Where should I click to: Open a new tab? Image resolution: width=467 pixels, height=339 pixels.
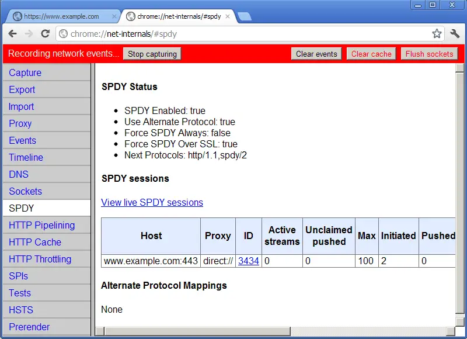pos(245,16)
